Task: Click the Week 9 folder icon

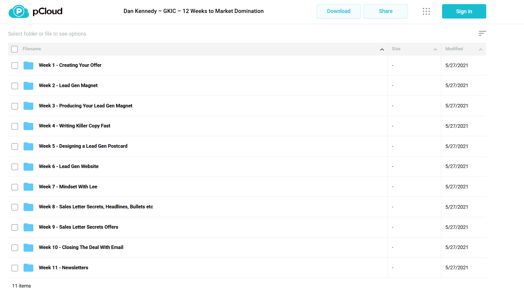Action: [28, 227]
